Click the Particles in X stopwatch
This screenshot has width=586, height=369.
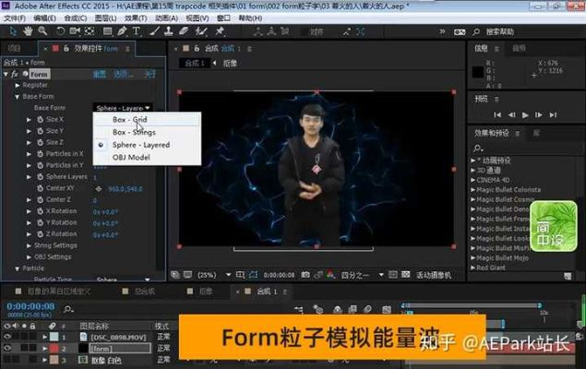pyautogui.click(x=39, y=153)
